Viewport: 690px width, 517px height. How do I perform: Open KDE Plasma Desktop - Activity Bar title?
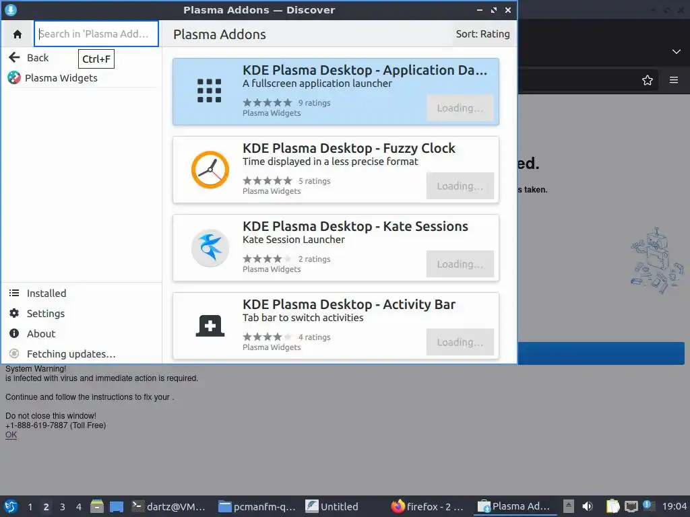click(348, 304)
